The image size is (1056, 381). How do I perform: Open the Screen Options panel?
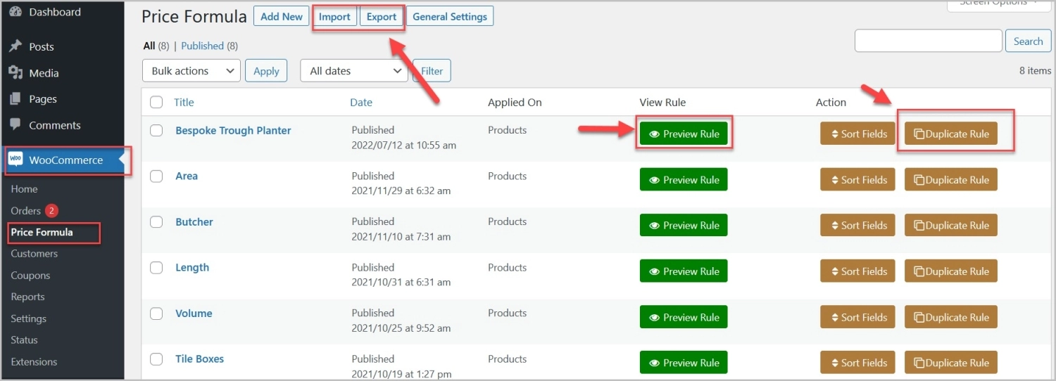click(998, 4)
